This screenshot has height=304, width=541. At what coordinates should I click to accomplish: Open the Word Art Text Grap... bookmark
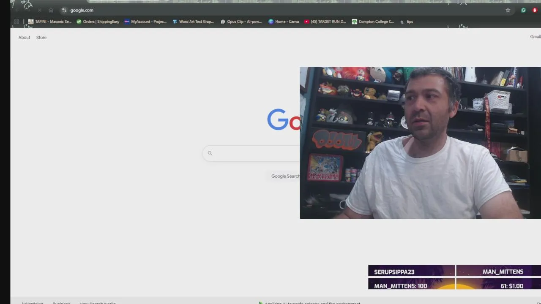[x=193, y=22]
